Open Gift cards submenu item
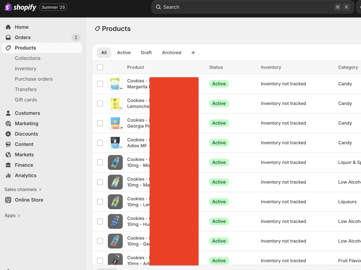Screen dimensions: 361x270 coord(26,100)
